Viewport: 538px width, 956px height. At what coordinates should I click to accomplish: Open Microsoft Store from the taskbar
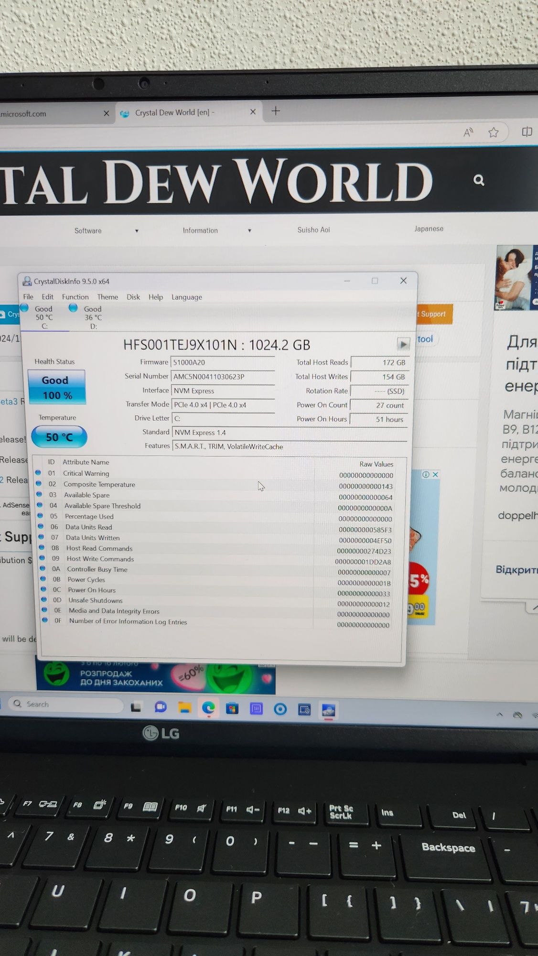pos(232,708)
